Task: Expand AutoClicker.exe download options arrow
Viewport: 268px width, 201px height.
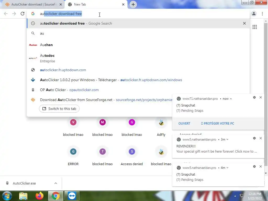Action: [x=56, y=183]
